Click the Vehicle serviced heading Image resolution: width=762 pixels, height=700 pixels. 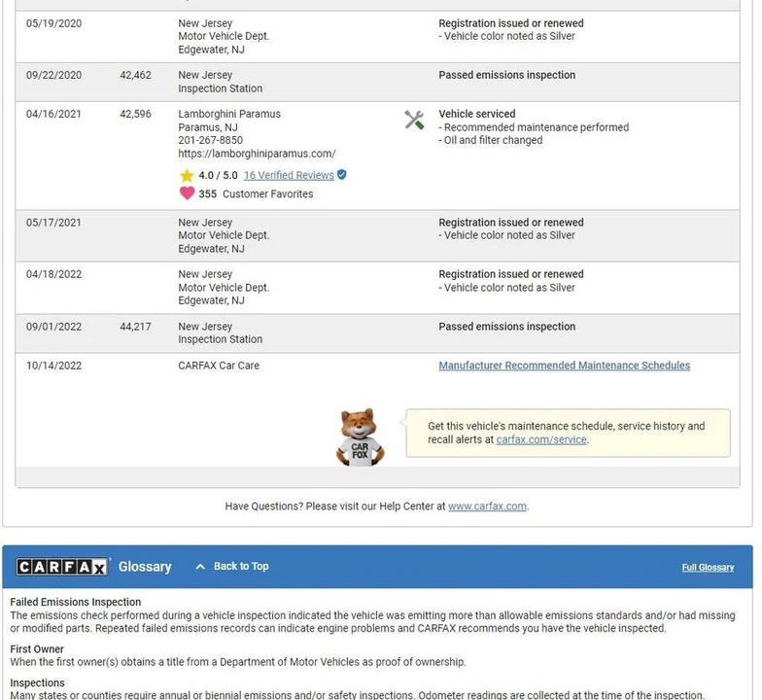[476, 114]
